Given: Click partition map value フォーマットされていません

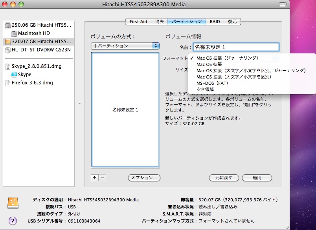Looking at the screenshot, I should click(x=226, y=221).
